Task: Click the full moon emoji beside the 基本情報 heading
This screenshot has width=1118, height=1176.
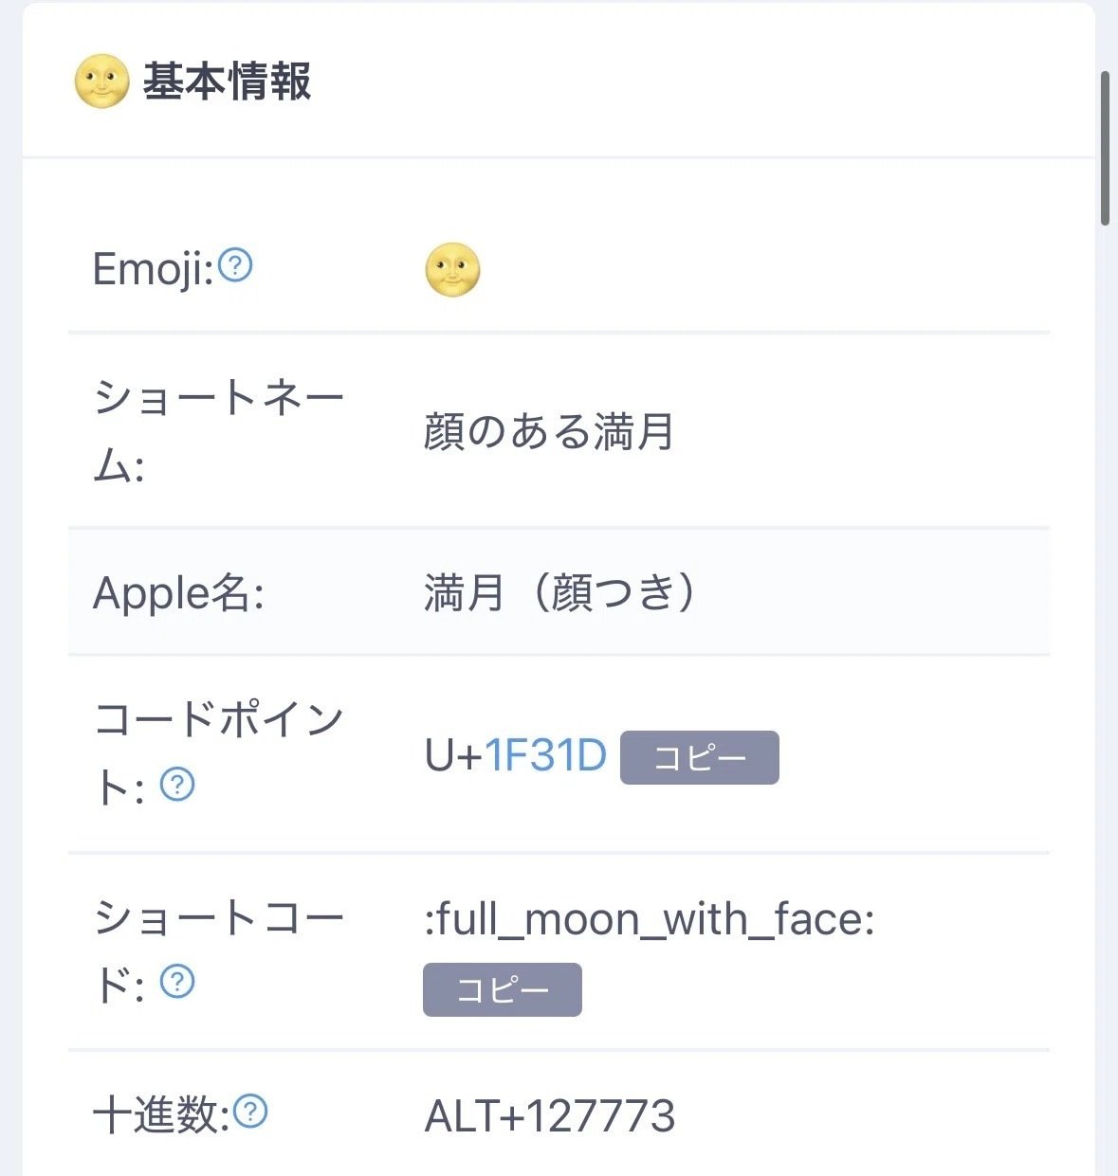Action: [101, 81]
